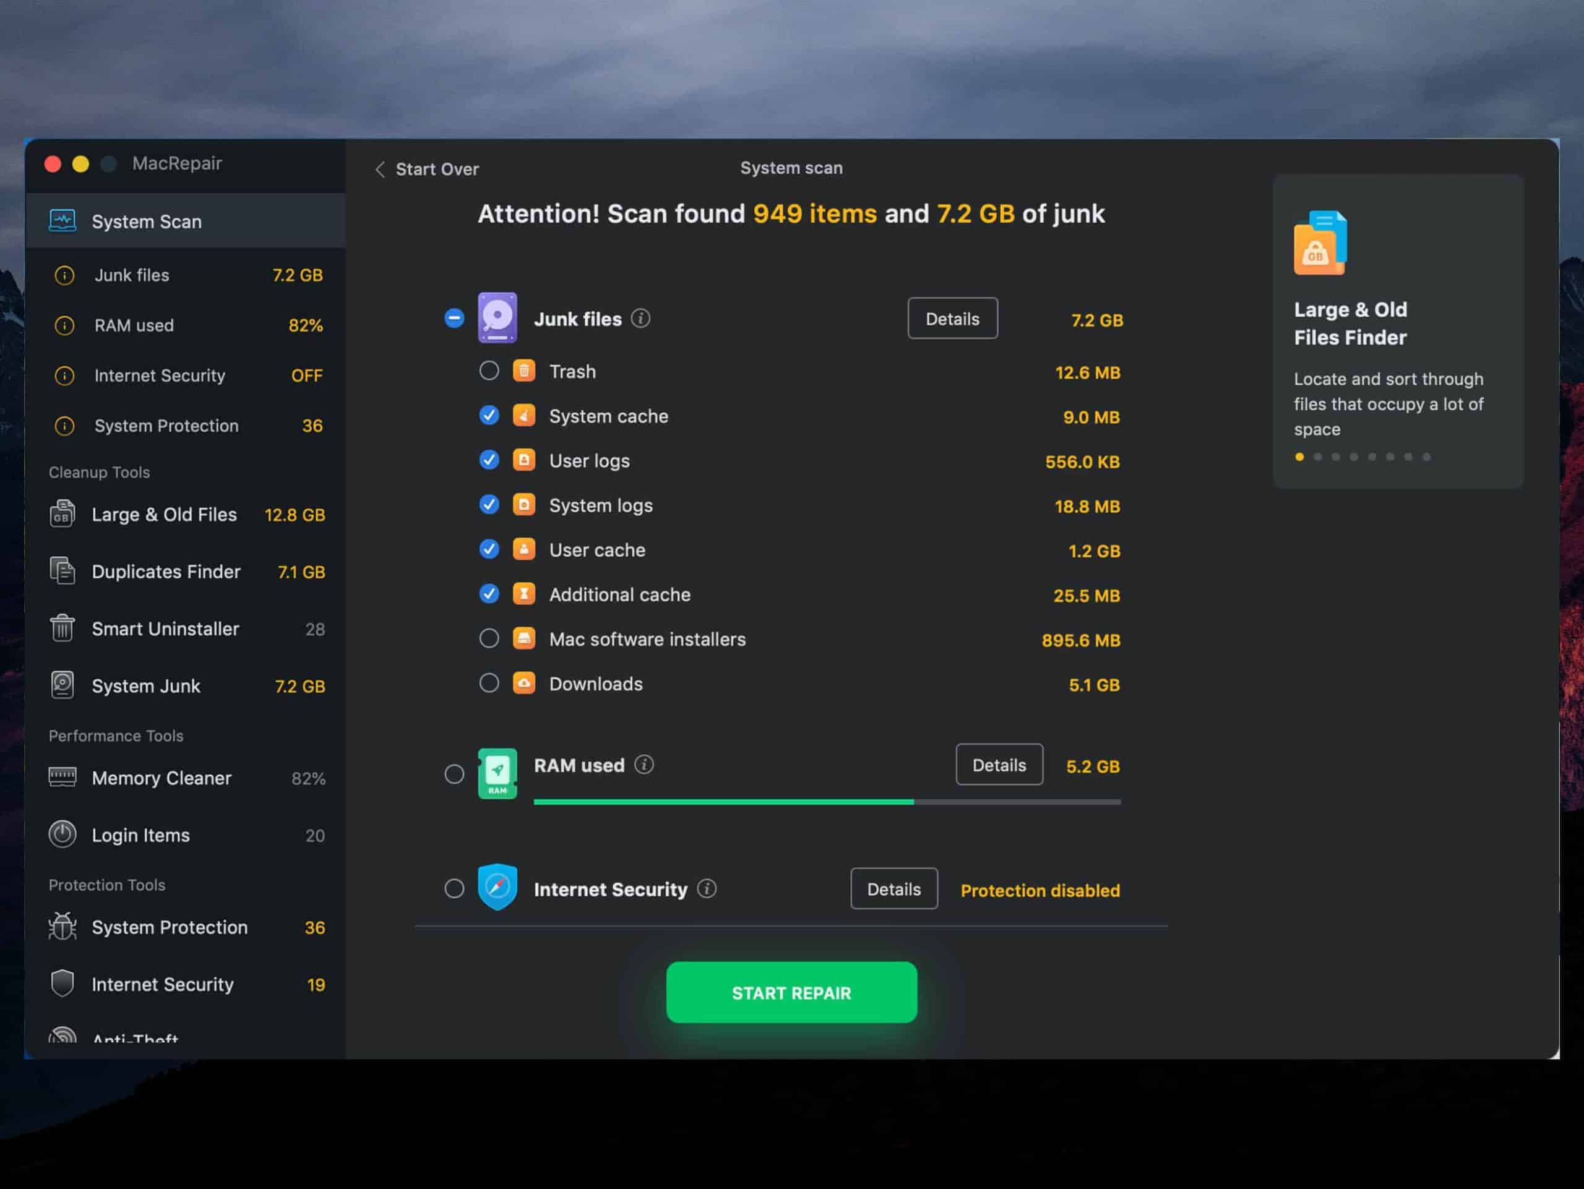This screenshot has height=1189, width=1584.
Task: Click Login Items power icon
Action: tap(62, 835)
